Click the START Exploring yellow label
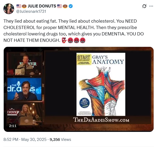156x147 pixels. (84, 59)
